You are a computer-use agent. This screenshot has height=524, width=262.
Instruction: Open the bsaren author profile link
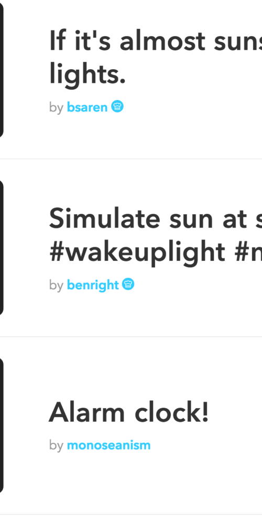click(87, 107)
